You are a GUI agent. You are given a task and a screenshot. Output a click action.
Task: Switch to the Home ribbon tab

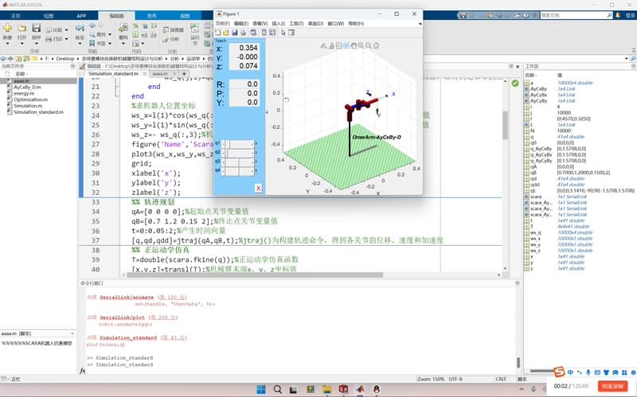pyautogui.click(x=16, y=16)
